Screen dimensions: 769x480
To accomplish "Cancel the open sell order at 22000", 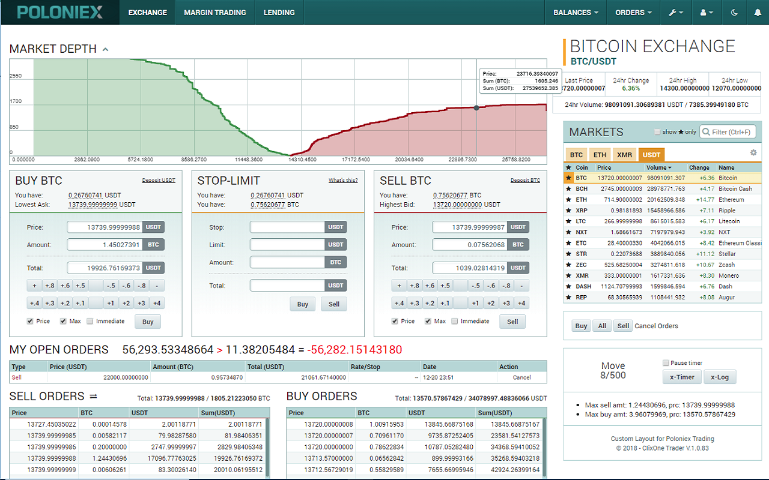I will click(x=522, y=377).
